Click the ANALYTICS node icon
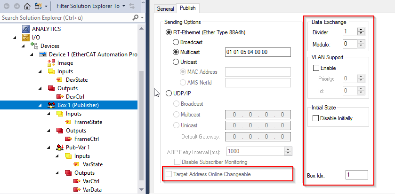395x194 pixels. [x=26, y=29]
